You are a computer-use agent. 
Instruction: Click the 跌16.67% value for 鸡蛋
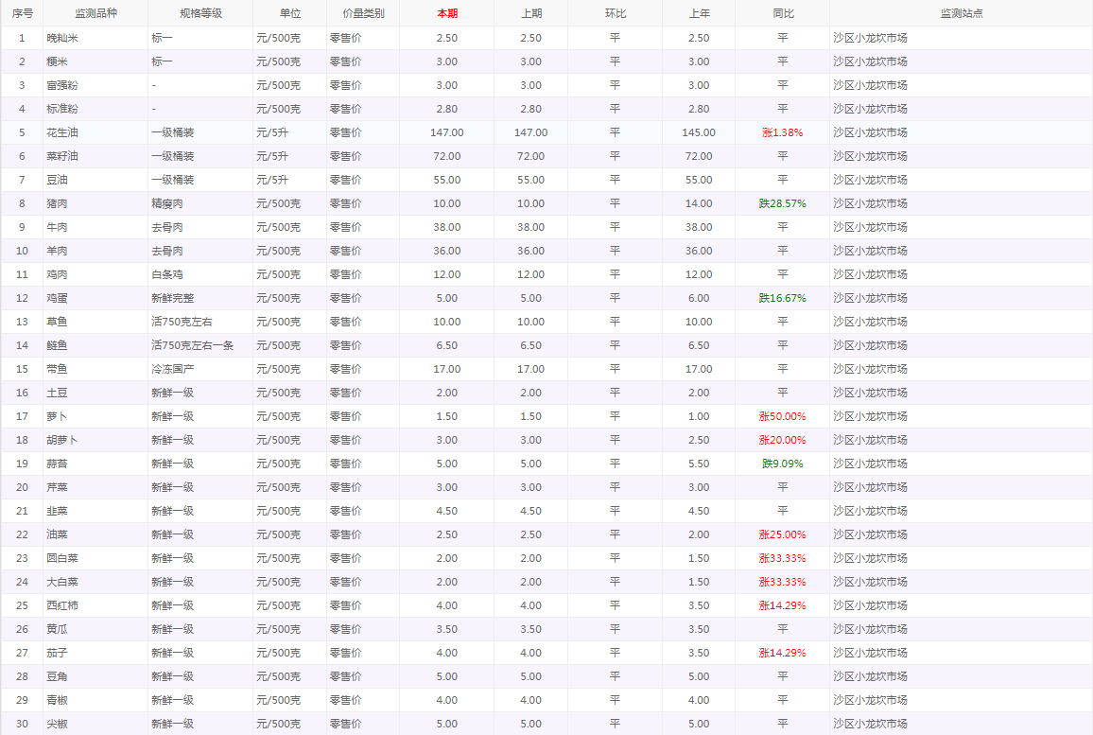point(782,298)
